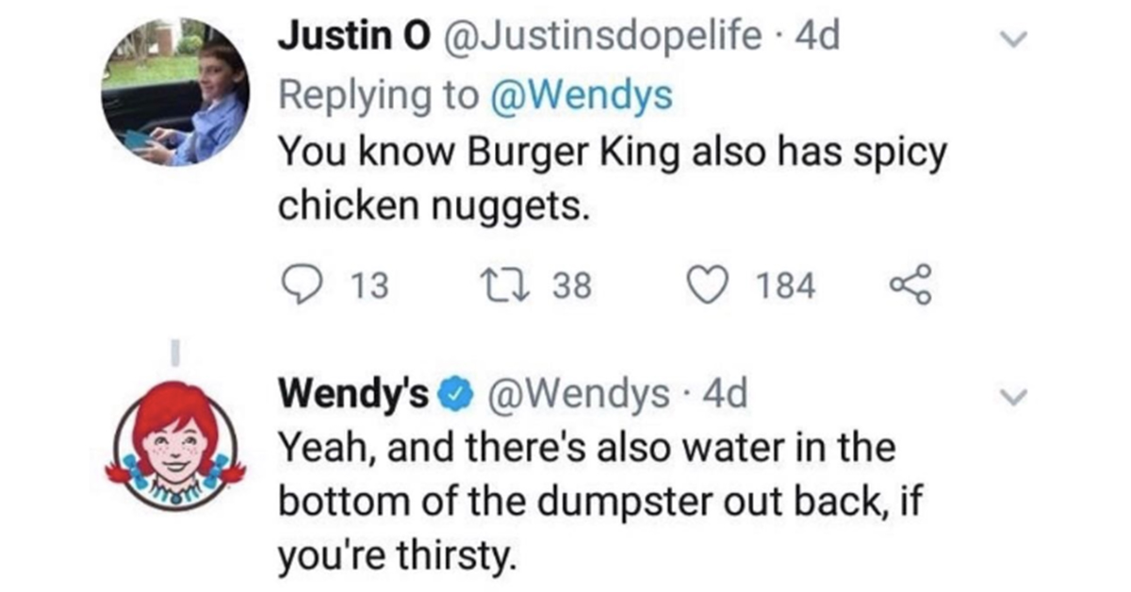Screen dimensions: 1131x592
Task: Click the reply speech bubble icon
Action: tap(302, 285)
